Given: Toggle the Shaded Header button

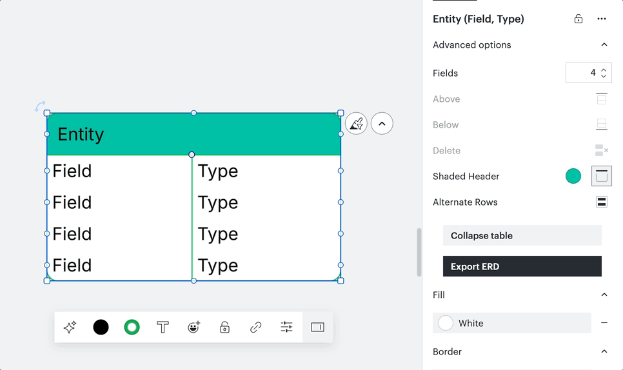Looking at the screenshot, I should click(x=602, y=176).
